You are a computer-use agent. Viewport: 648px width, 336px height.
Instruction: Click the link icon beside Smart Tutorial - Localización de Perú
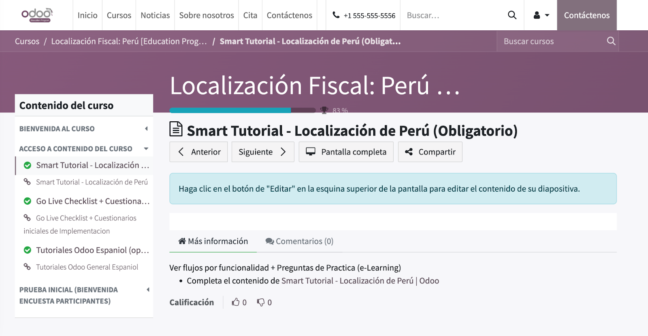coord(27,182)
